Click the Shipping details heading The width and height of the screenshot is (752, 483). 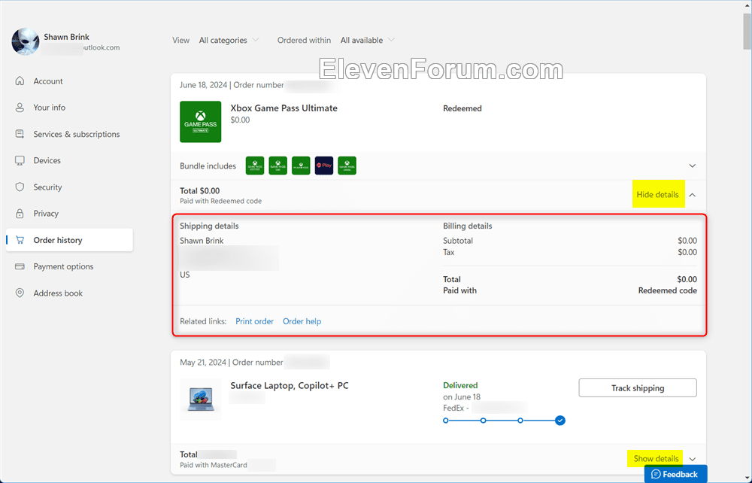[209, 226]
